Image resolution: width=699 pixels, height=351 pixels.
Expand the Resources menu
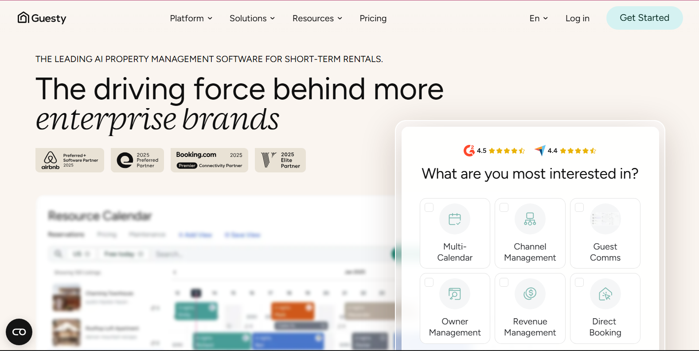click(317, 18)
